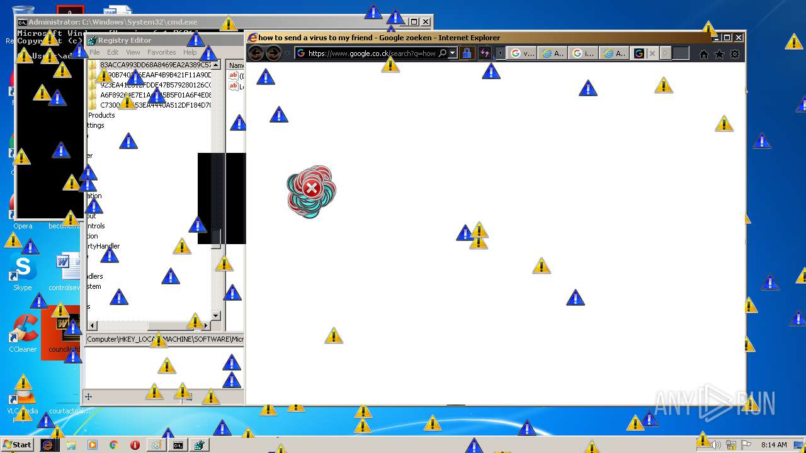The image size is (806, 453).
Task: Open Windows Media Player from the taskbar
Action: click(x=93, y=445)
